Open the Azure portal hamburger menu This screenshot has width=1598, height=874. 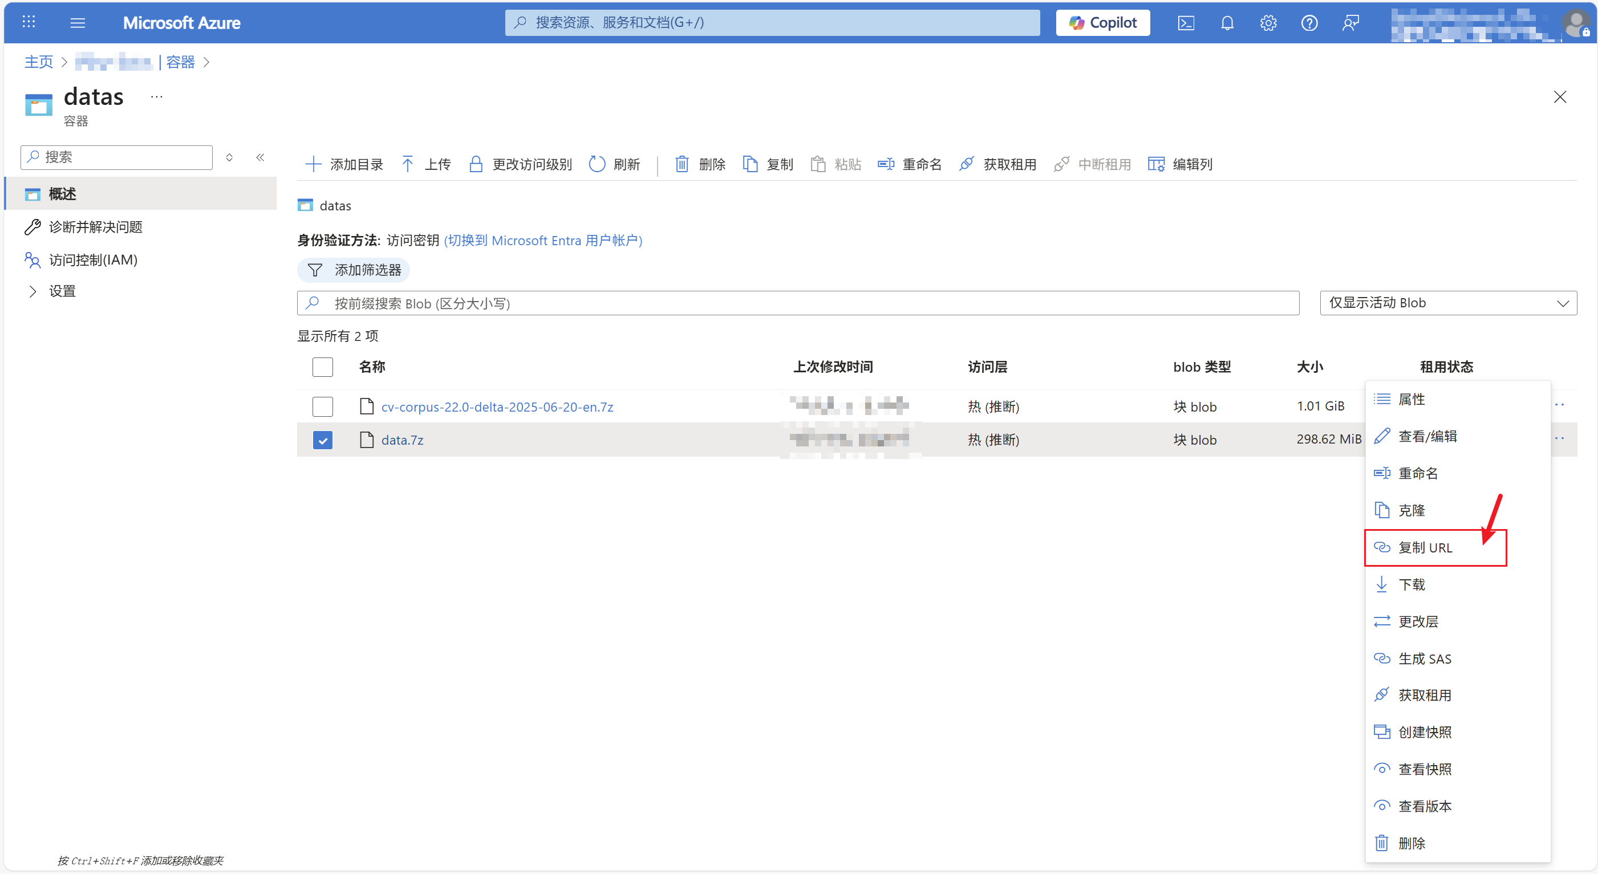tap(78, 23)
